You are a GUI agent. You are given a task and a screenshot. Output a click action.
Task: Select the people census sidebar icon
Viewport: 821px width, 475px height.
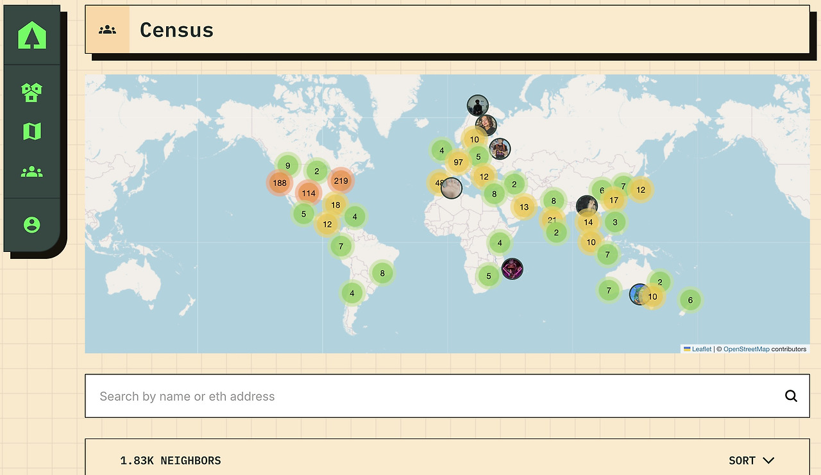point(31,172)
